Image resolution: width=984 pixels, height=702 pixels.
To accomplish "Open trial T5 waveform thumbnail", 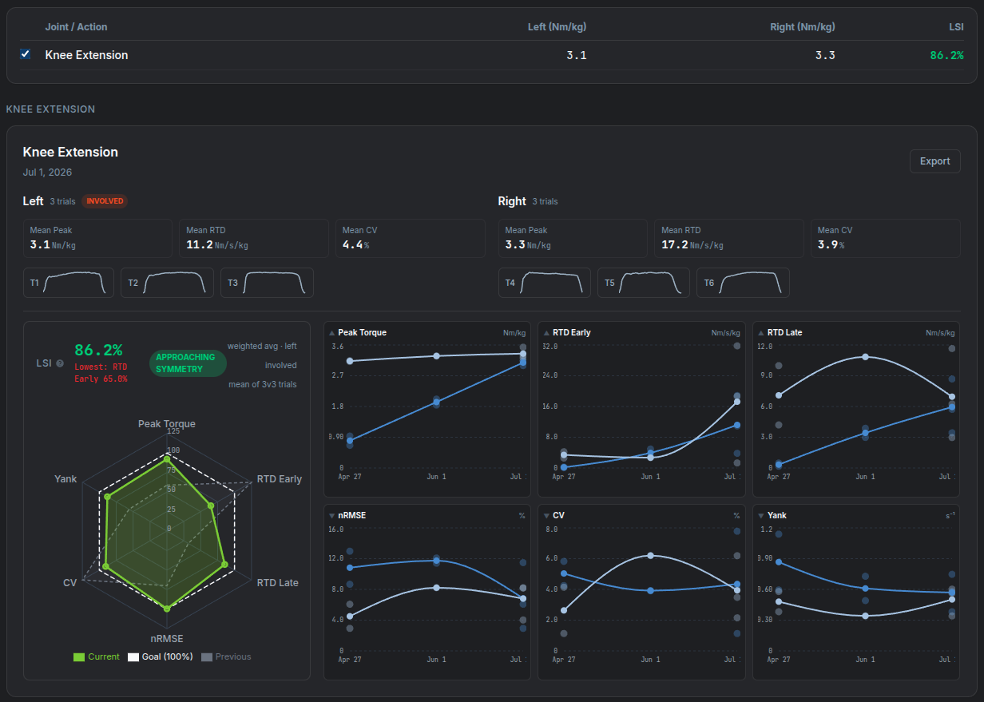I will (644, 283).
